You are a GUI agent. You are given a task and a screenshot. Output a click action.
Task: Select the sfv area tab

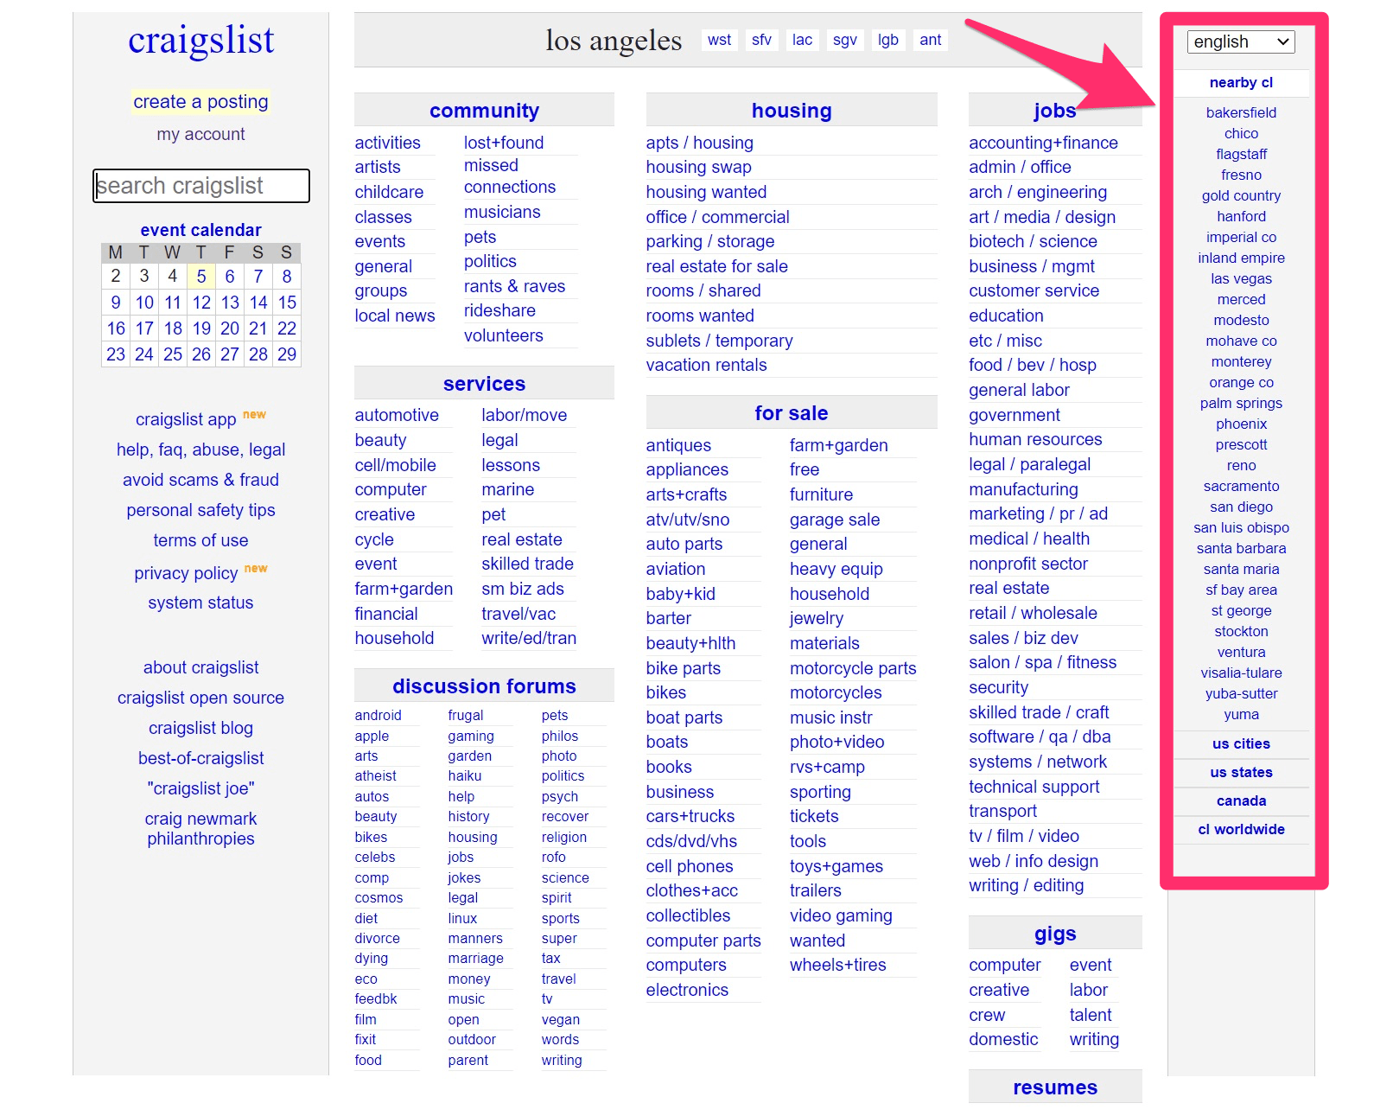pyautogui.click(x=761, y=40)
